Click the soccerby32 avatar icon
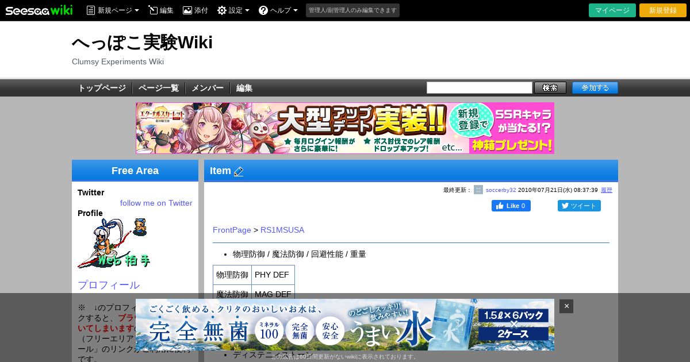Viewport: 690px width, 362px height. tap(478, 190)
